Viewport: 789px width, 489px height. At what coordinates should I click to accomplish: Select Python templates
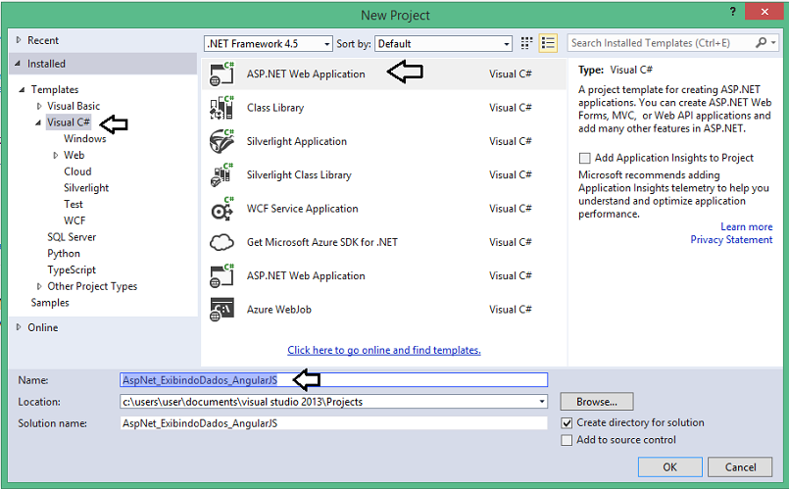click(64, 253)
